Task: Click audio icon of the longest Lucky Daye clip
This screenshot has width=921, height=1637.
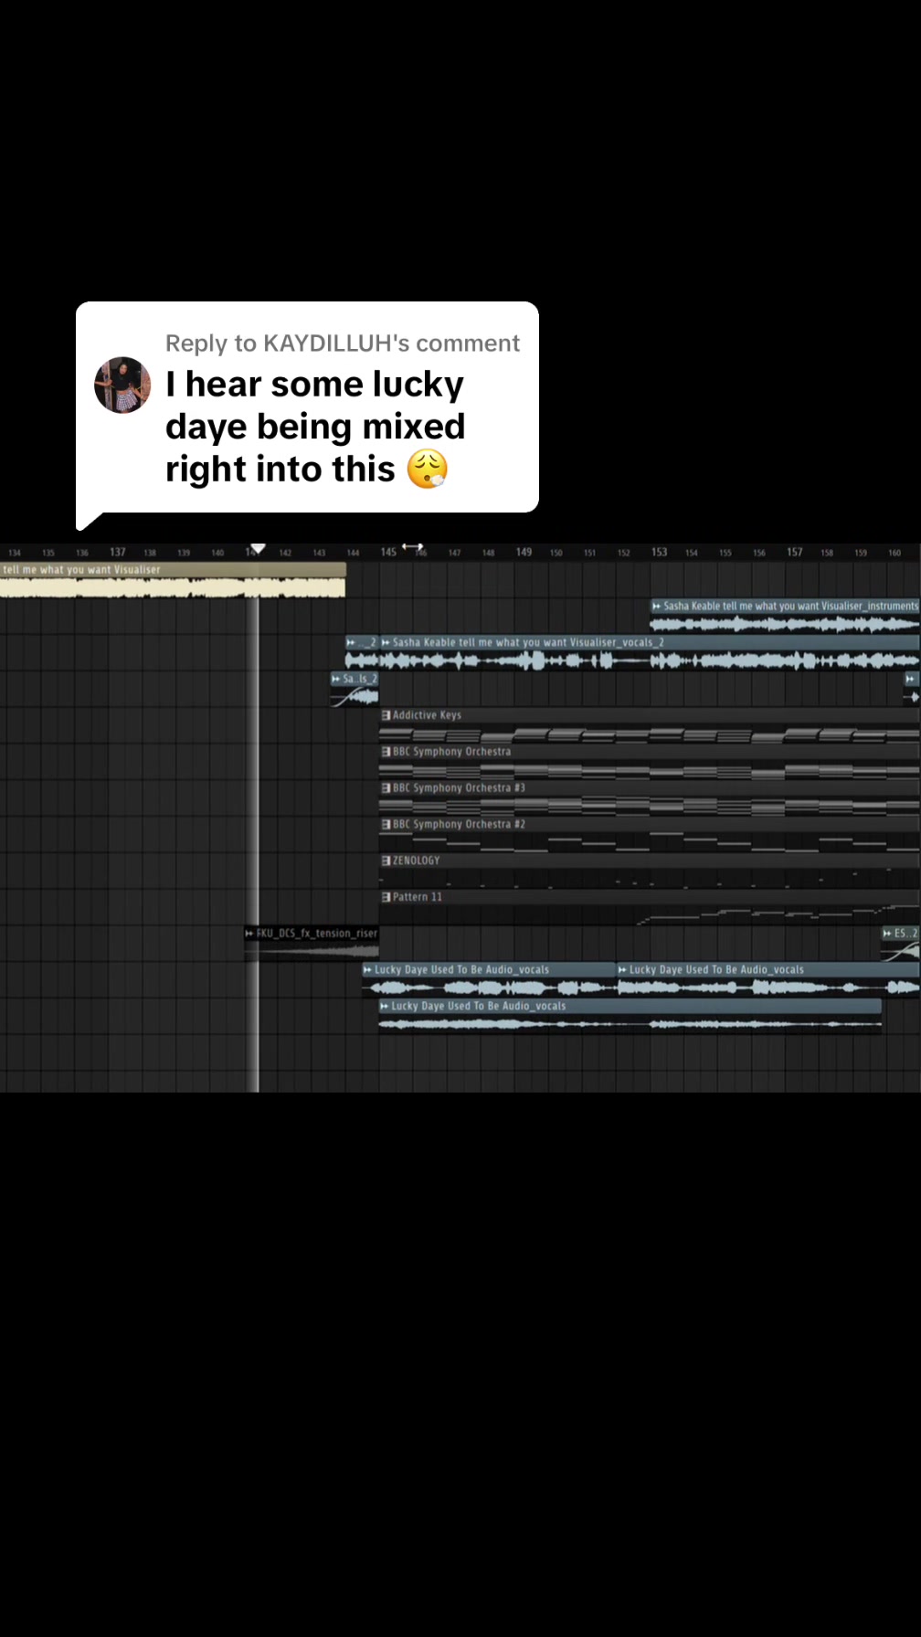Action: (x=385, y=1007)
